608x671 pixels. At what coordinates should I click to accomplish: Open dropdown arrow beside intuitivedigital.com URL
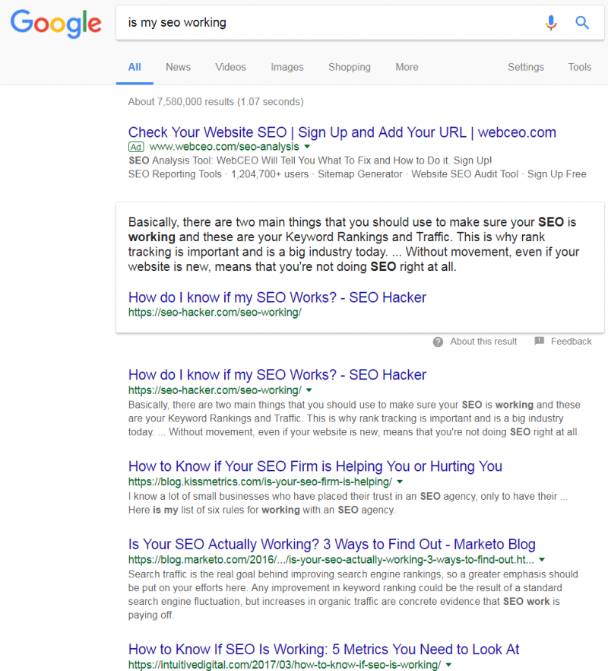pyautogui.click(x=448, y=665)
